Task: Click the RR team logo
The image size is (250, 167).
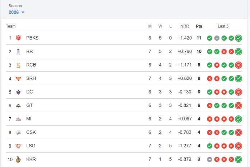Action: tap(18, 51)
